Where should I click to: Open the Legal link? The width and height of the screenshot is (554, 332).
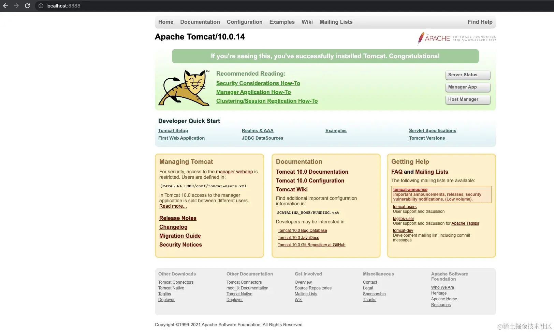coord(368,288)
